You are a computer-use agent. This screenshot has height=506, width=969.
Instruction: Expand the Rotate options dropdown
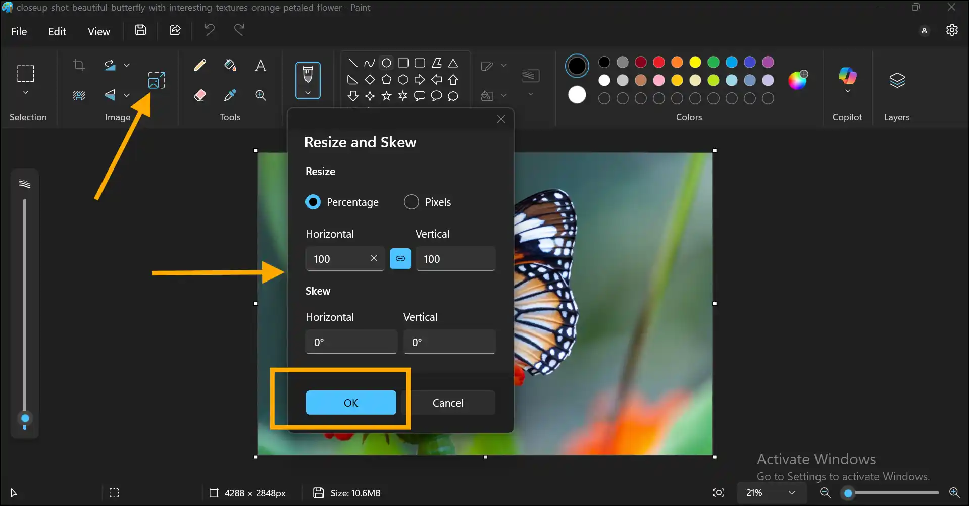pos(127,65)
